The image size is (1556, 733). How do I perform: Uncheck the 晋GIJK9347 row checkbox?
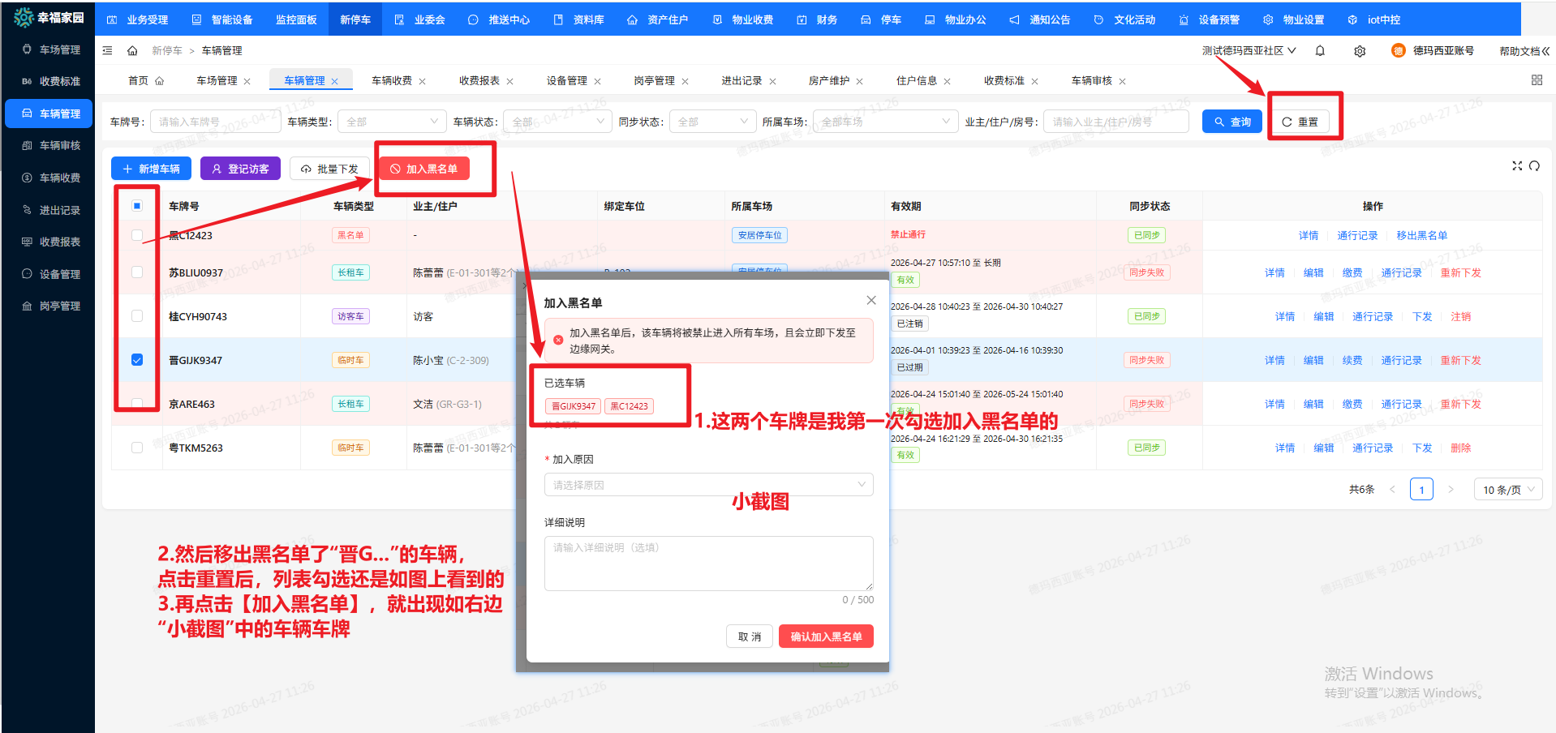137,360
